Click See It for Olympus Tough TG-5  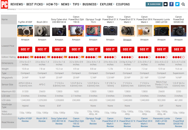[x=93, y=49]
